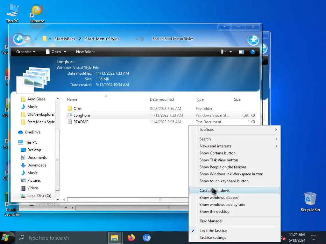Toggle the preview pane icon
This screenshot has height=244, width=326.
point(241,52)
